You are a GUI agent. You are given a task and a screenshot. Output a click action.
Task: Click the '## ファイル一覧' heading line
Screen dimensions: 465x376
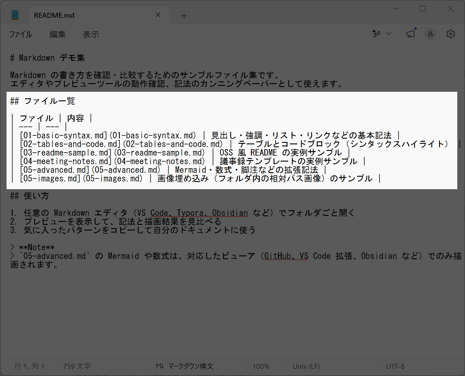[43, 101]
